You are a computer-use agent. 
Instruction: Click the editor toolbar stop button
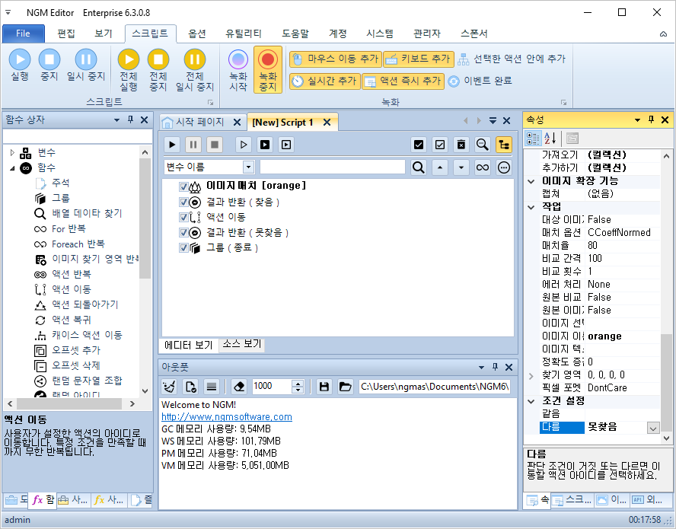[x=214, y=145]
